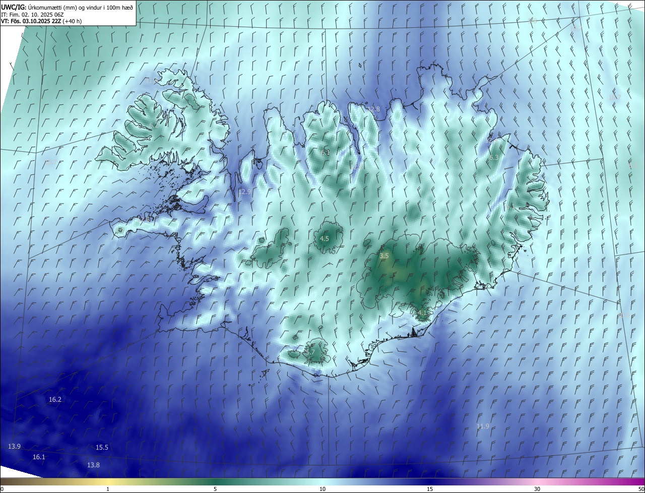Click the color scale tick label 5
The height and width of the screenshot is (493, 645).
pyautogui.click(x=215, y=489)
